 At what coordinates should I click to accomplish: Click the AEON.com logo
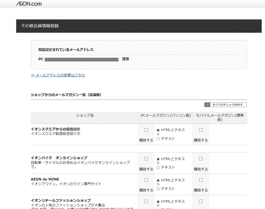[29, 4]
